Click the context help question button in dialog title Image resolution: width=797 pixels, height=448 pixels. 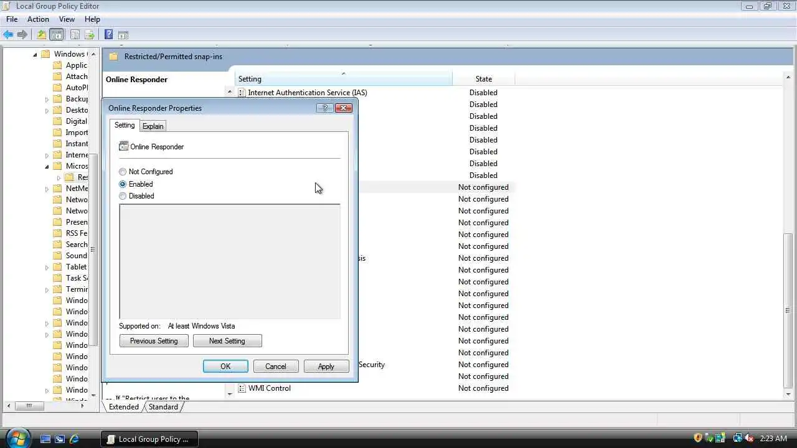point(324,108)
